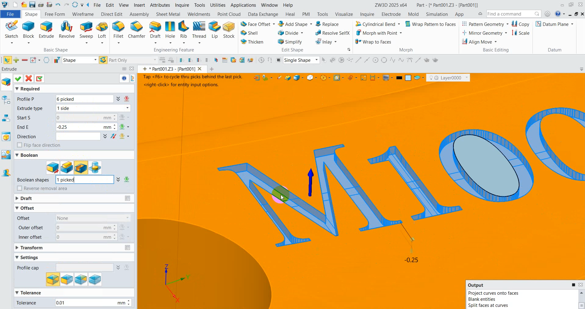Click the Revolve tool icon
Viewport: 585px width, 309px height.
[x=66, y=30]
